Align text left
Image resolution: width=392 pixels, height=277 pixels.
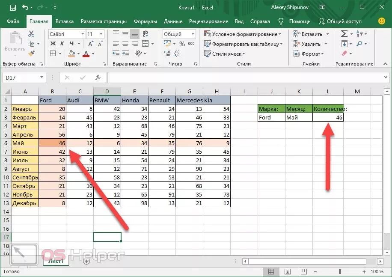(116, 44)
